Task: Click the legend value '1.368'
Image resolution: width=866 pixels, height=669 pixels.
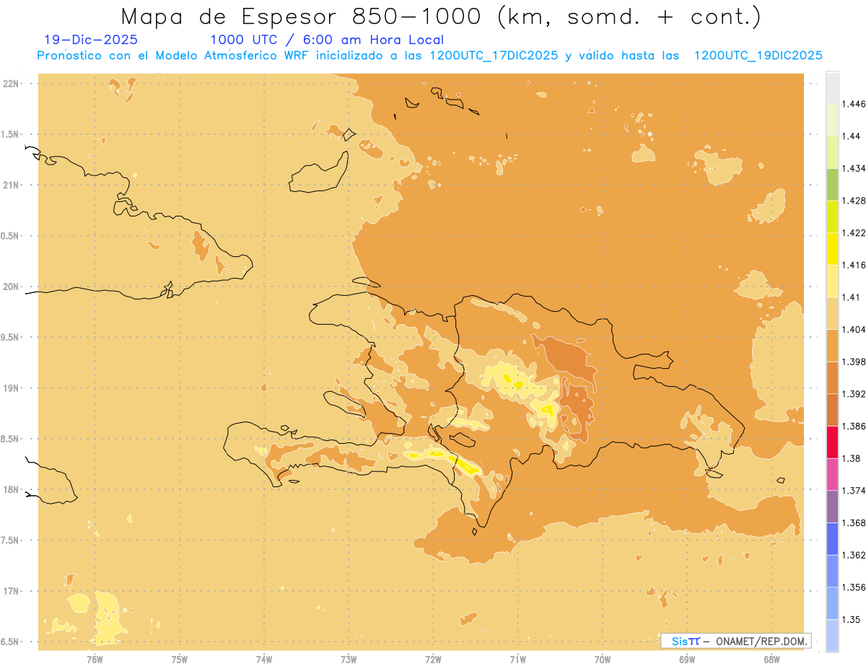Action: click(855, 523)
